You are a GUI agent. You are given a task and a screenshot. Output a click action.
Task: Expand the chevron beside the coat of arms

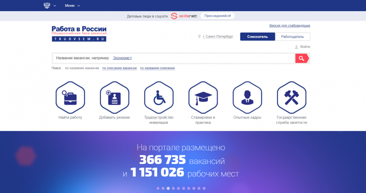[x=55, y=6]
